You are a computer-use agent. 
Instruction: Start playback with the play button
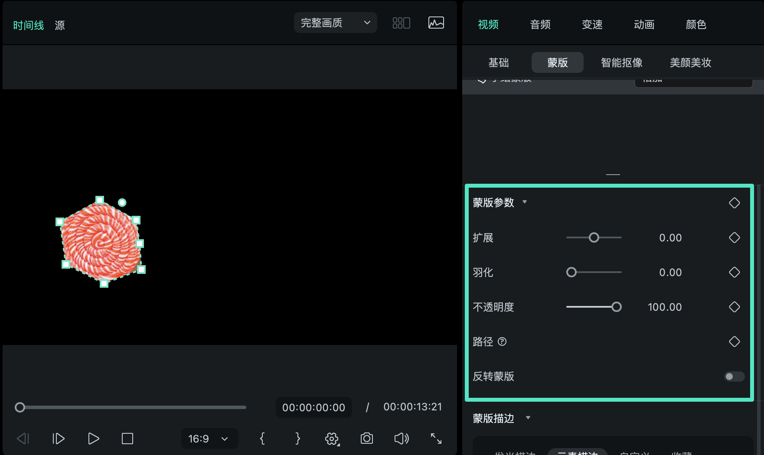93,439
